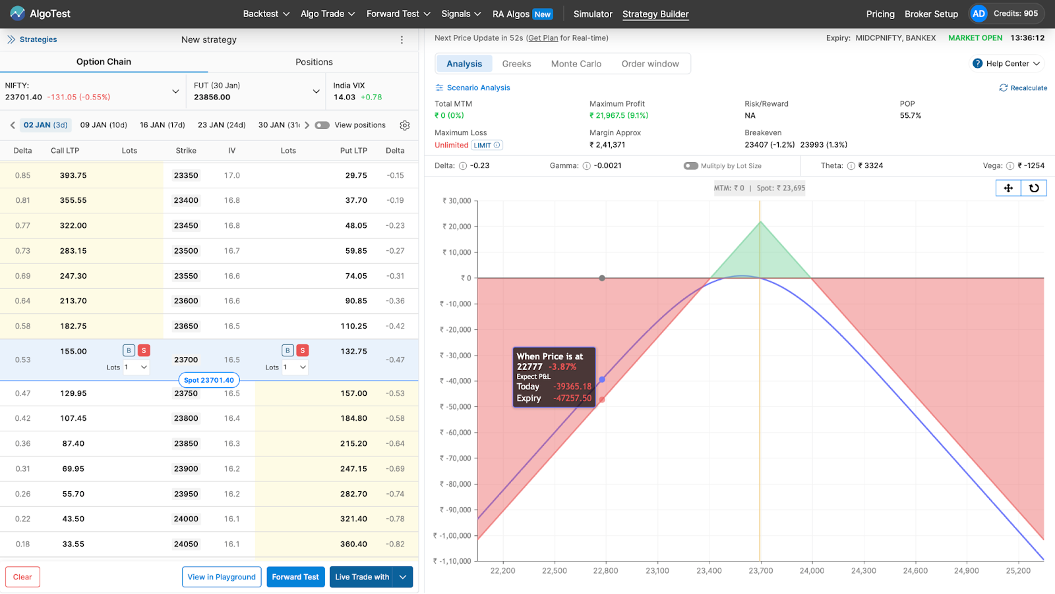Viewport: 1055px width, 594px height.
Task: Select the chart pan move tool
Action: [x=1008, y=188]
